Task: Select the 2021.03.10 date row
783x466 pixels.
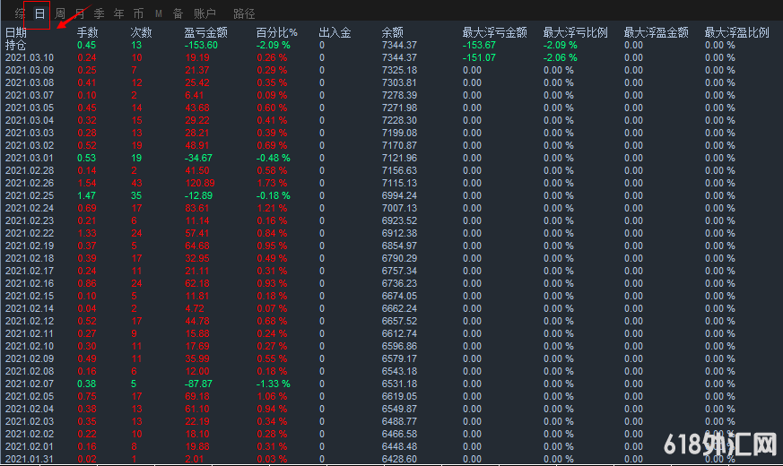Action: 30,57
